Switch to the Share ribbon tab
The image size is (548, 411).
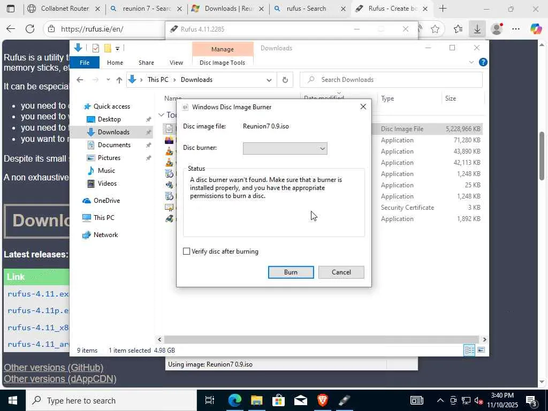pos(146,63)
